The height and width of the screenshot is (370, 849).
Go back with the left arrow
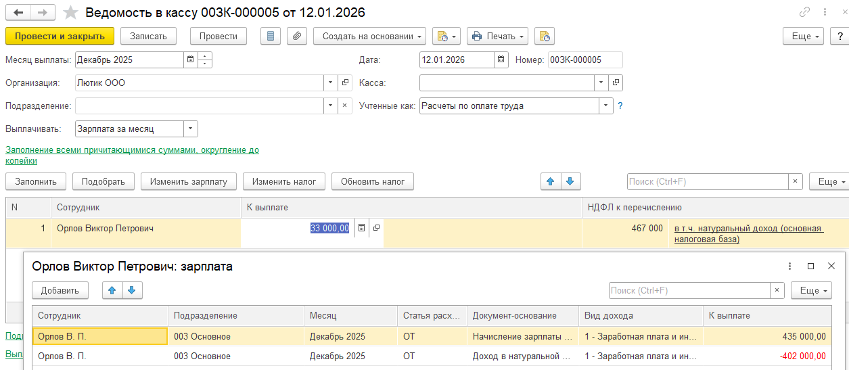19,12
